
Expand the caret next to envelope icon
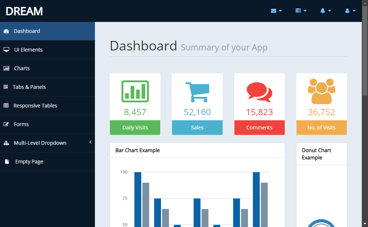tap(280, 11)
